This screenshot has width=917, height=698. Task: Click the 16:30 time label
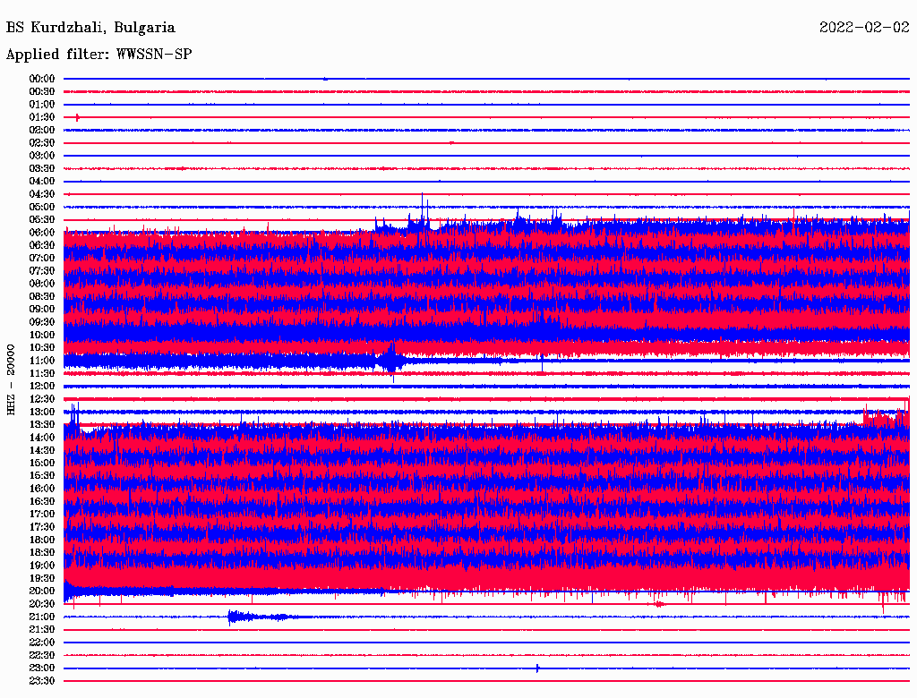[x=42, y=502]
